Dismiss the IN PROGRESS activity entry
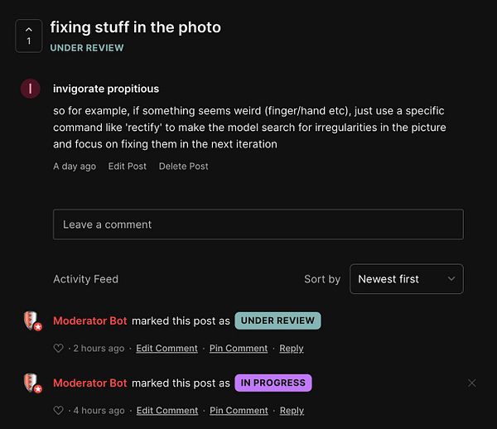Image resolution: width=497 pixels, height=429 pixels. (471, 383)
